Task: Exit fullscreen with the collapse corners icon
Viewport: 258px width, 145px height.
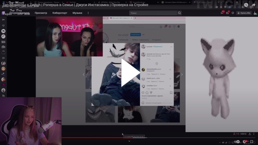Action: coord(251,142)
